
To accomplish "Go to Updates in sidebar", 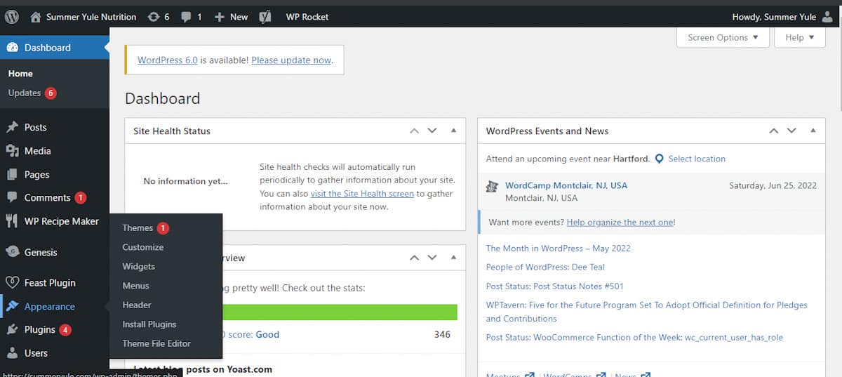I will tap(25, 93).
